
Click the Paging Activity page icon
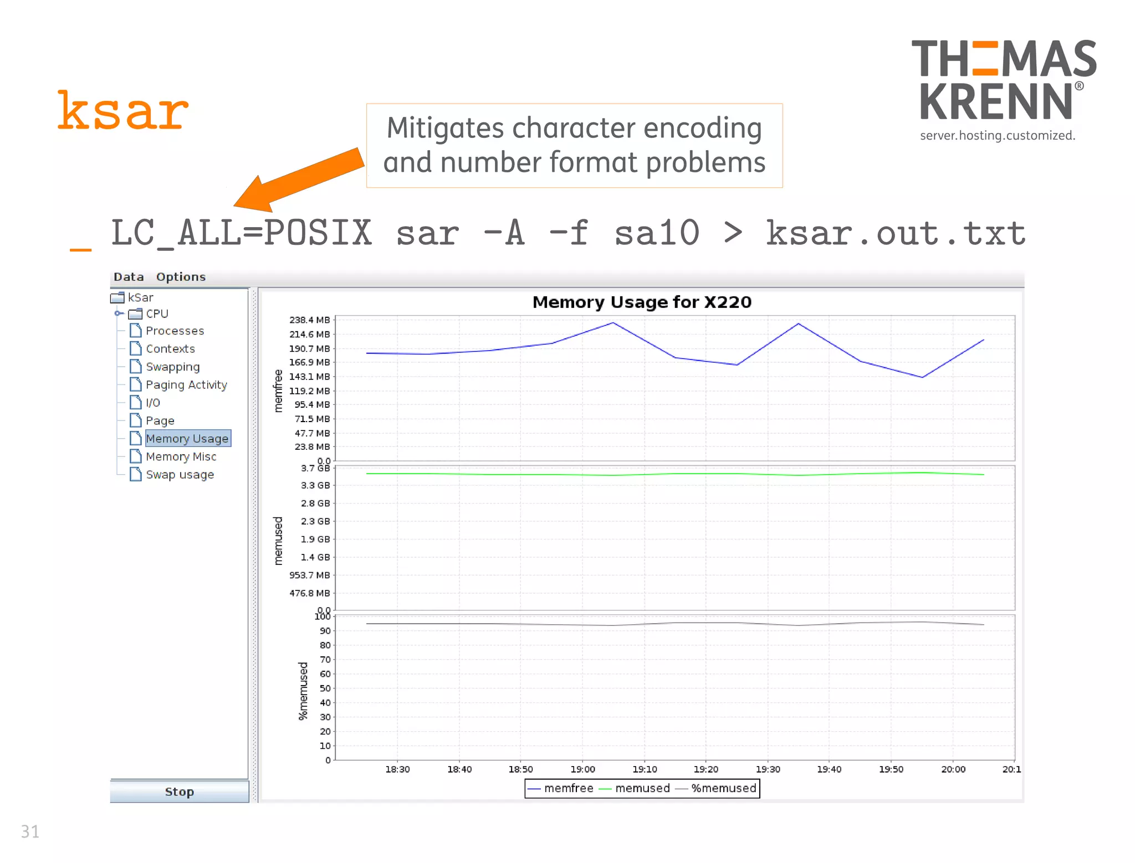coord(136,384)
